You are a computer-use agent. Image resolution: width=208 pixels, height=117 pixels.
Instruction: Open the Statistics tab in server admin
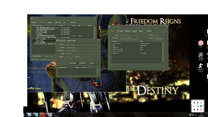(128, 31)
